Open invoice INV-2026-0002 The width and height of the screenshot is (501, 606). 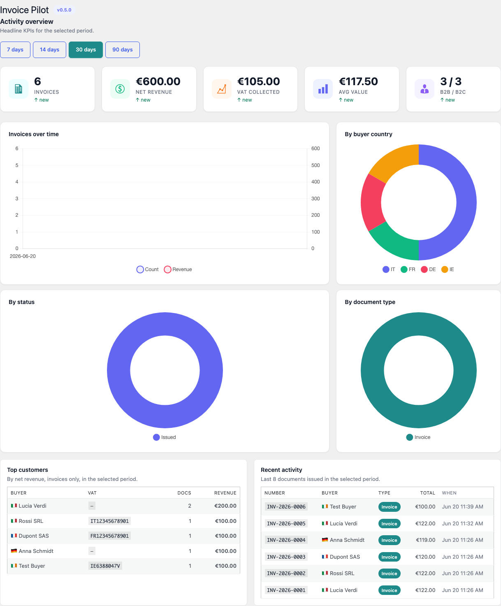tap(286, 573)
